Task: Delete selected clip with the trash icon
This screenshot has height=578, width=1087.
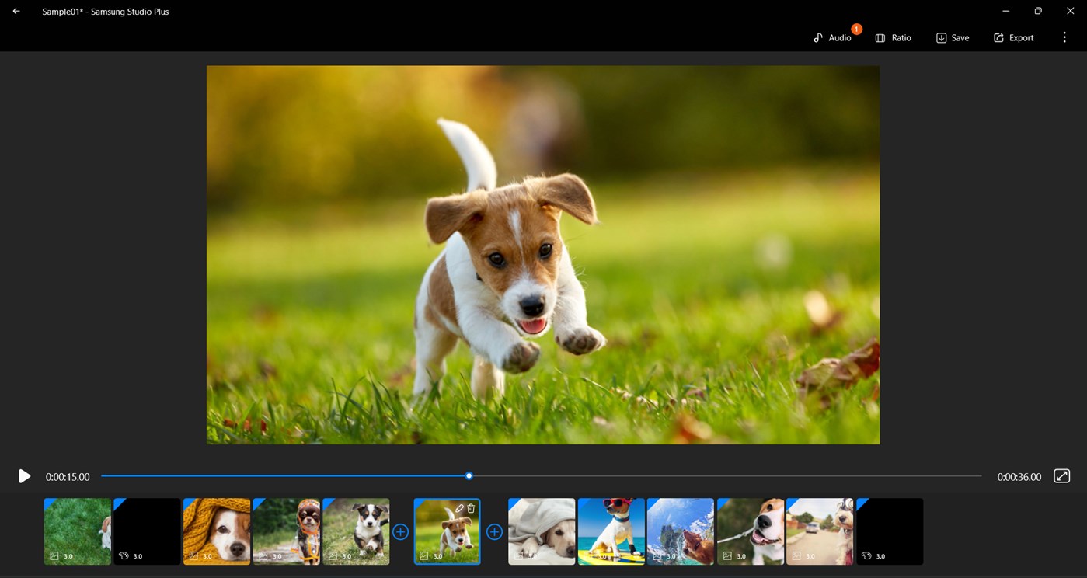Action: (x=472, y=508)
